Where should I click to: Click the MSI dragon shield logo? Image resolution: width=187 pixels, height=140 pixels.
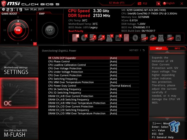point(4,3)
